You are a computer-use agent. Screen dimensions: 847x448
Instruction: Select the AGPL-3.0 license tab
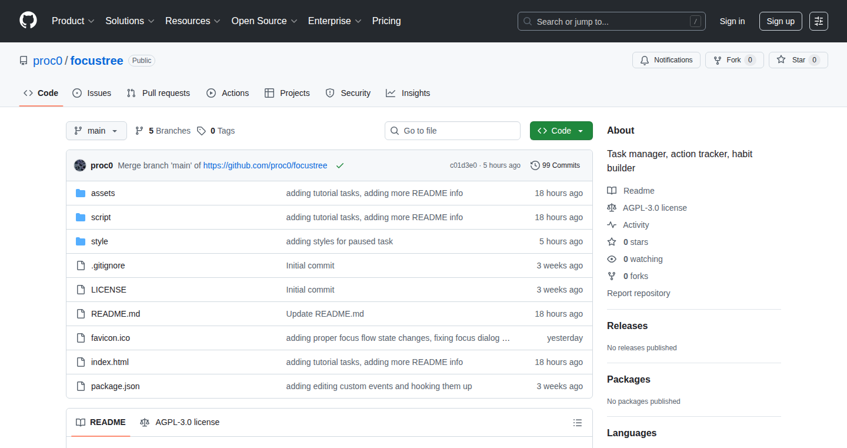180,423
